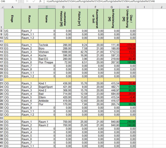Click the Heizlast cell showing 714,00
The width and height of the screenshot is (166, 148).
(x=63, y=94)
